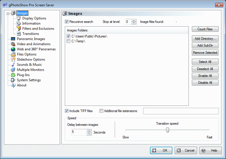Click the Video and Animations reel icon
Viewport: 226px width, 159px height.
pos(13,44)
